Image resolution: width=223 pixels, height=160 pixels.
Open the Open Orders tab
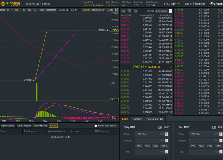coord(8,126)
